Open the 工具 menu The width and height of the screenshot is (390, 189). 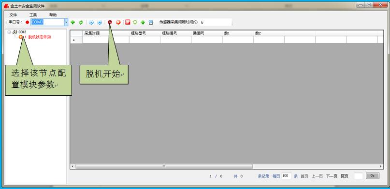[33, 15]
